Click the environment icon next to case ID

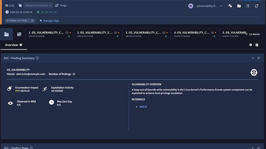pyautogui.click(x=20, y=5)
